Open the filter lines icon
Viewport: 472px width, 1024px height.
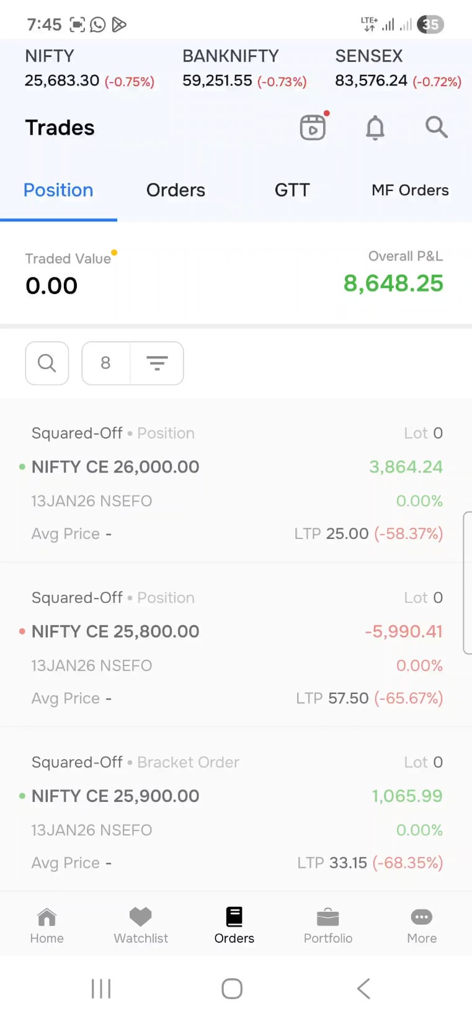click(x=157, y=363)
